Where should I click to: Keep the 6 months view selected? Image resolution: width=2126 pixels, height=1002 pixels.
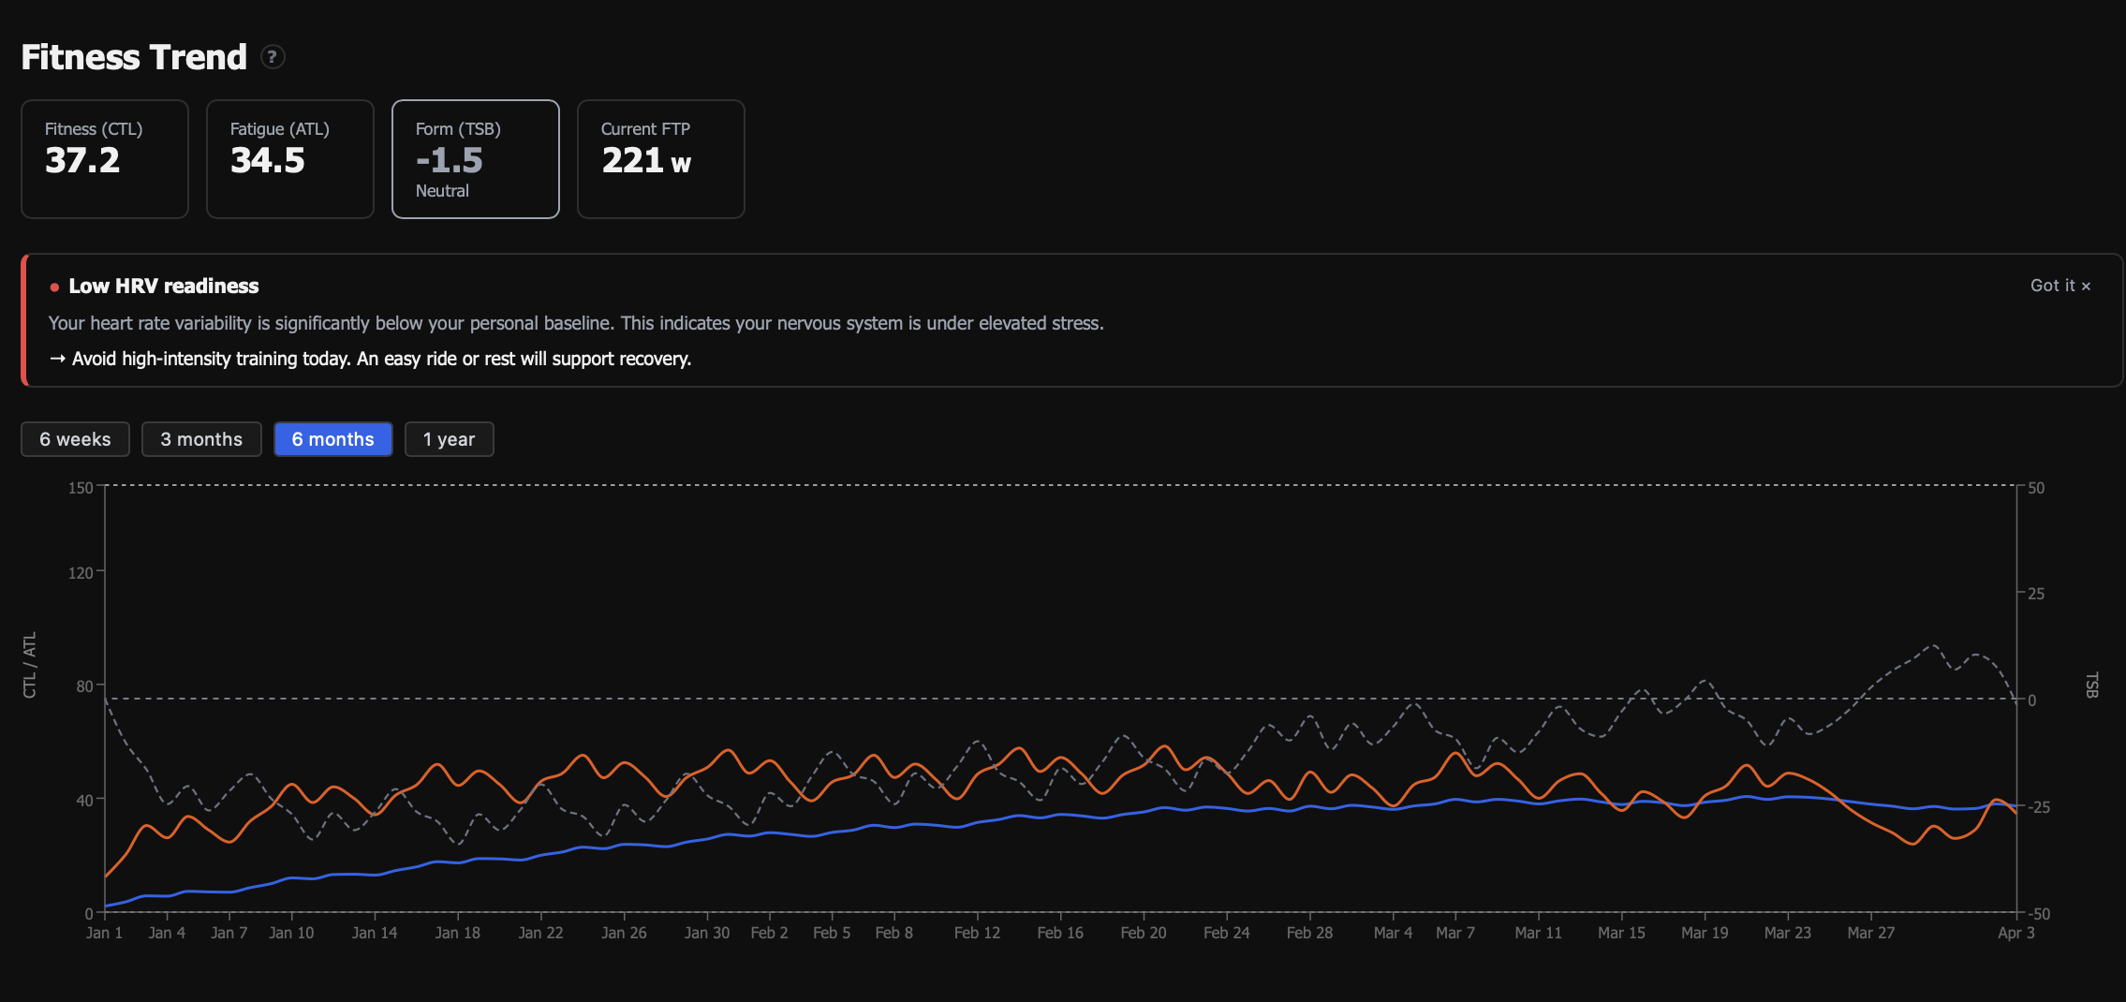point(332,438)
